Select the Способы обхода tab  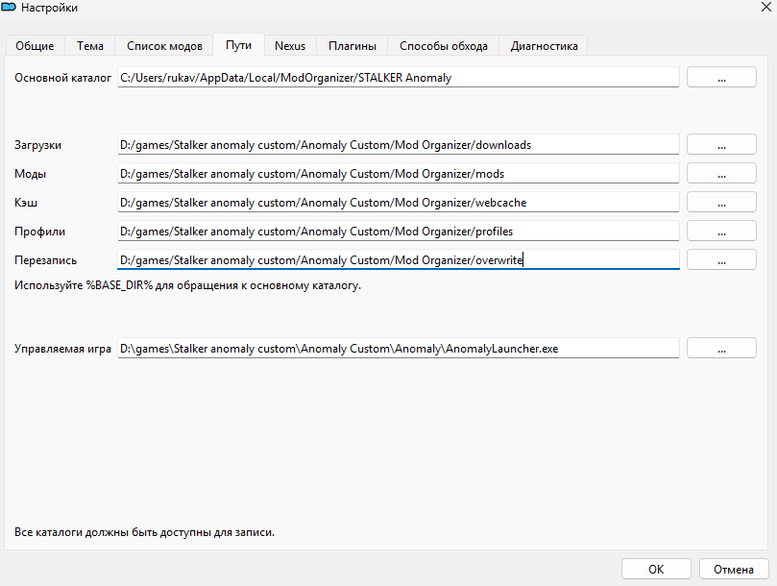tap(444, 45)
